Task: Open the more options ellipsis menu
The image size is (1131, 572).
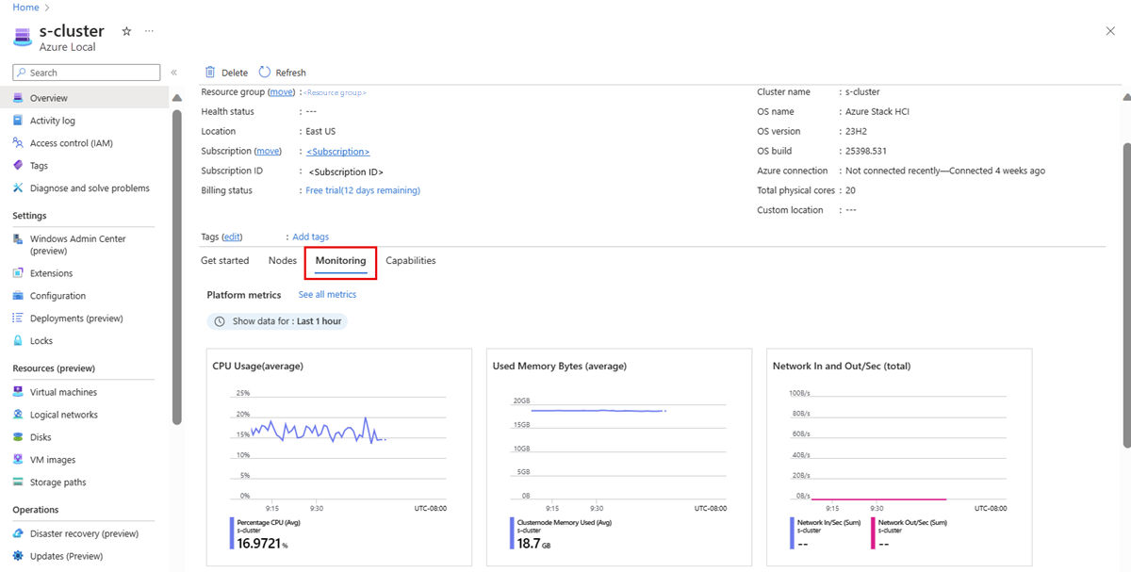Action: tap(149, 31)
